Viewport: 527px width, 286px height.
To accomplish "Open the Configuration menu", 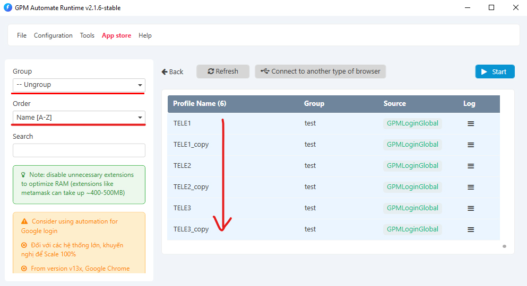I will (x=53, y=35).
